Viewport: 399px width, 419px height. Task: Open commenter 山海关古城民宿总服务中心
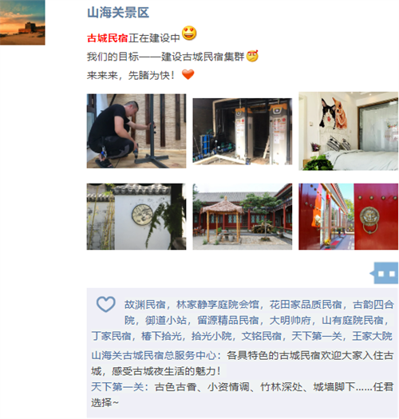[154, 355]
